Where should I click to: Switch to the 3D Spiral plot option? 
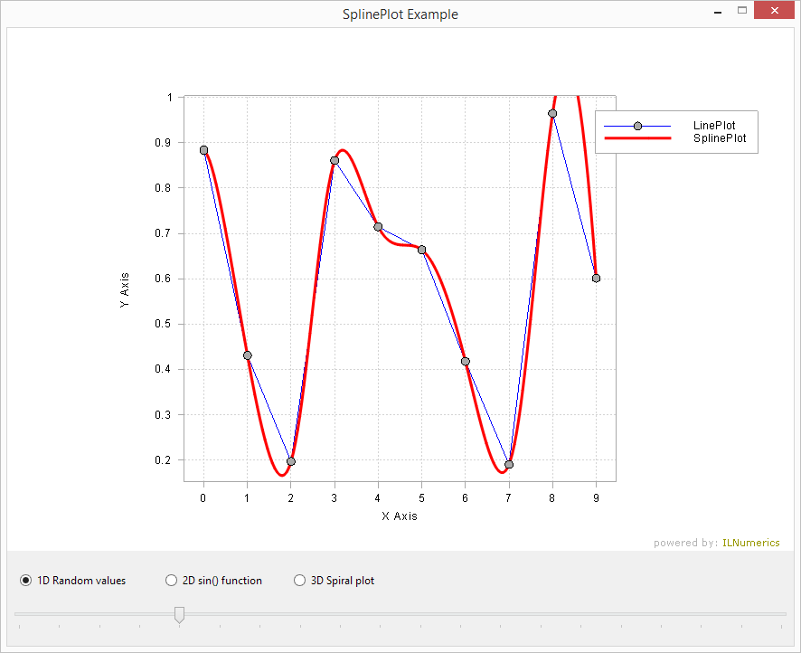point(300,581)
